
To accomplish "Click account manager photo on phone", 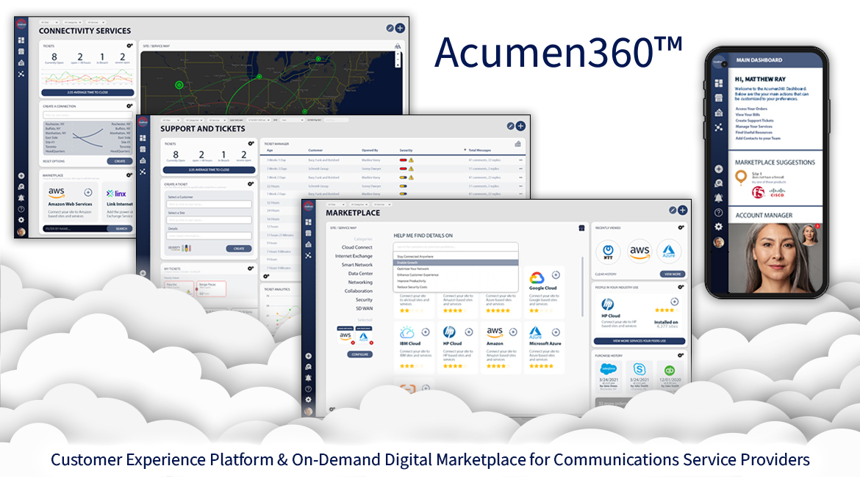I will tap(775, 258).
